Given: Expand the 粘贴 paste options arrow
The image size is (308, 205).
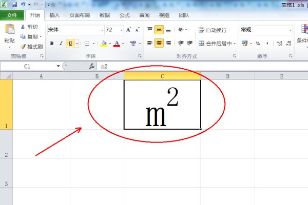Looking at the screenshot, I should [10, 47].
